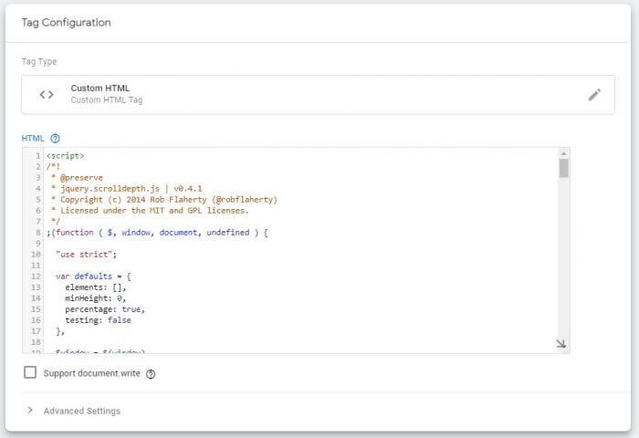Click the "use strict" line
639x438 pixels.
(x=87, y=255)
